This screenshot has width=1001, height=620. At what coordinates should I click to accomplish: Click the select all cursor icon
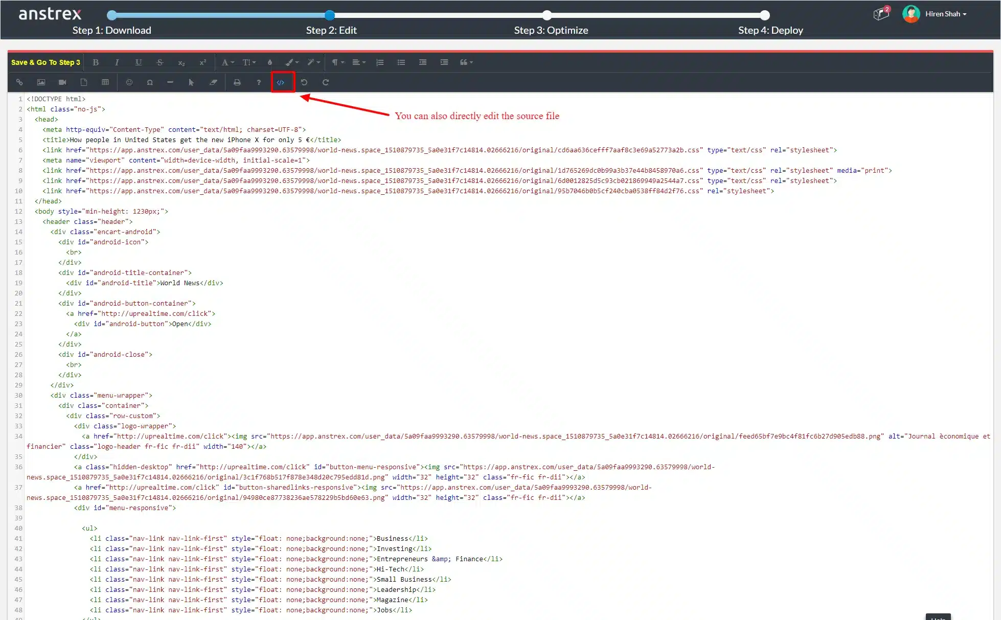coord(191,82)
